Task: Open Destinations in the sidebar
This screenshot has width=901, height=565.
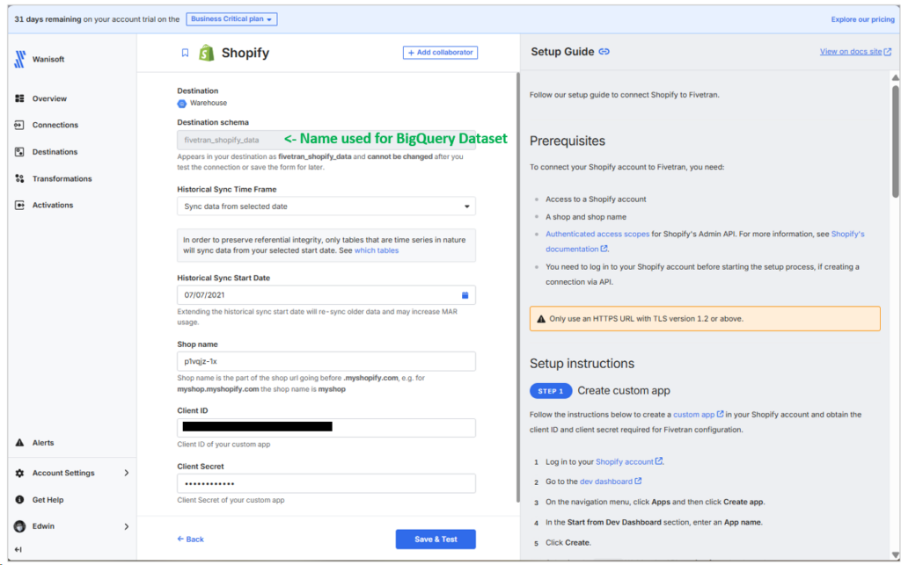Action: [x=55, y=152]
